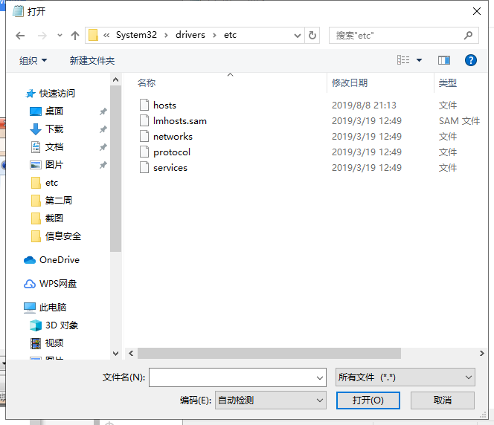Click the lmhosts.sam file icon
Viewport: 494px width, 425px height.
pos(144,120)
